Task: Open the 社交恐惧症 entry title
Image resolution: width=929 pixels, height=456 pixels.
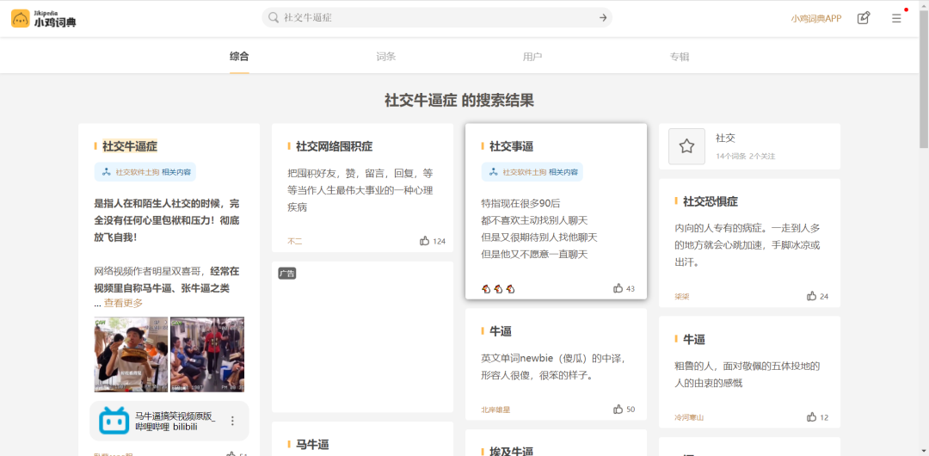Action: click(711, 201)
